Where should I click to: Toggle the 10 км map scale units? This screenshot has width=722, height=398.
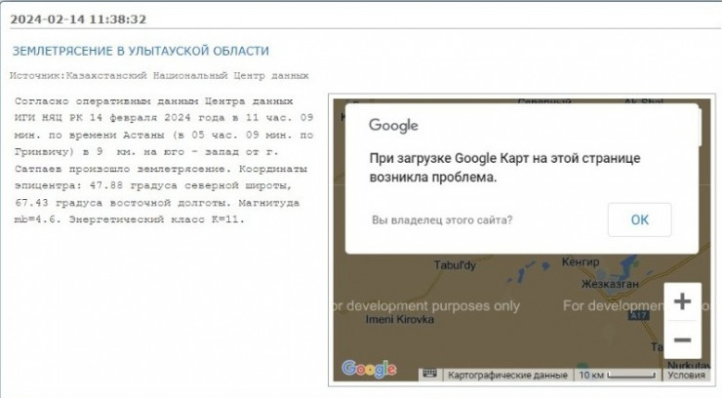pyautogui.click(x=615, y=375)
